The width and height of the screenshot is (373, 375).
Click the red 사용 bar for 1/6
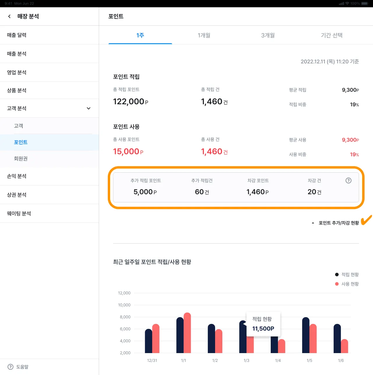click(345, 346)
